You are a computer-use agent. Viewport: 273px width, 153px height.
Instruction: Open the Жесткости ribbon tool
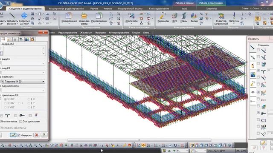click(x=131, y=17)
